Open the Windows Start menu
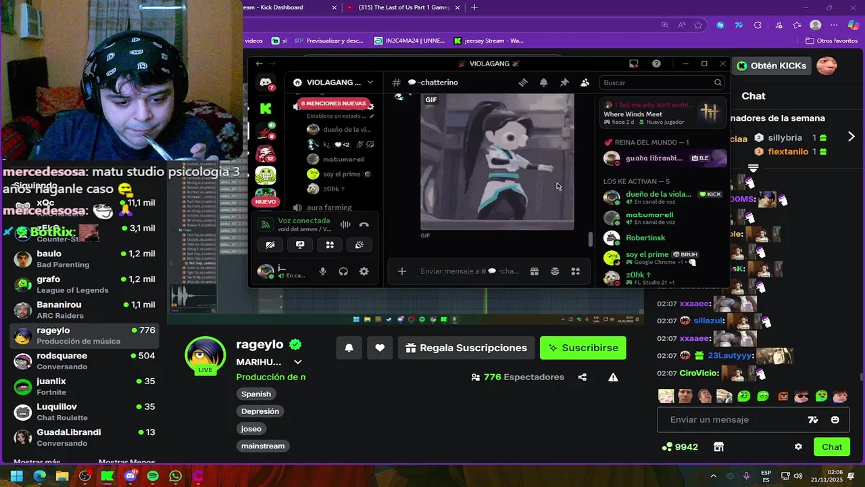865x487 pixels. pyautogui.click(x=16, y=476)
